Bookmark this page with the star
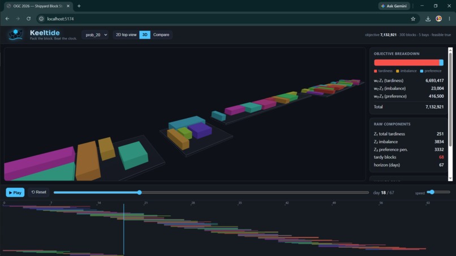This screenshot has width=456, height=256. click(413, 19)
